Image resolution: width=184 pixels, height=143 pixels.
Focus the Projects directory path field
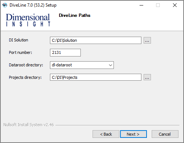(x=95, y=77)
